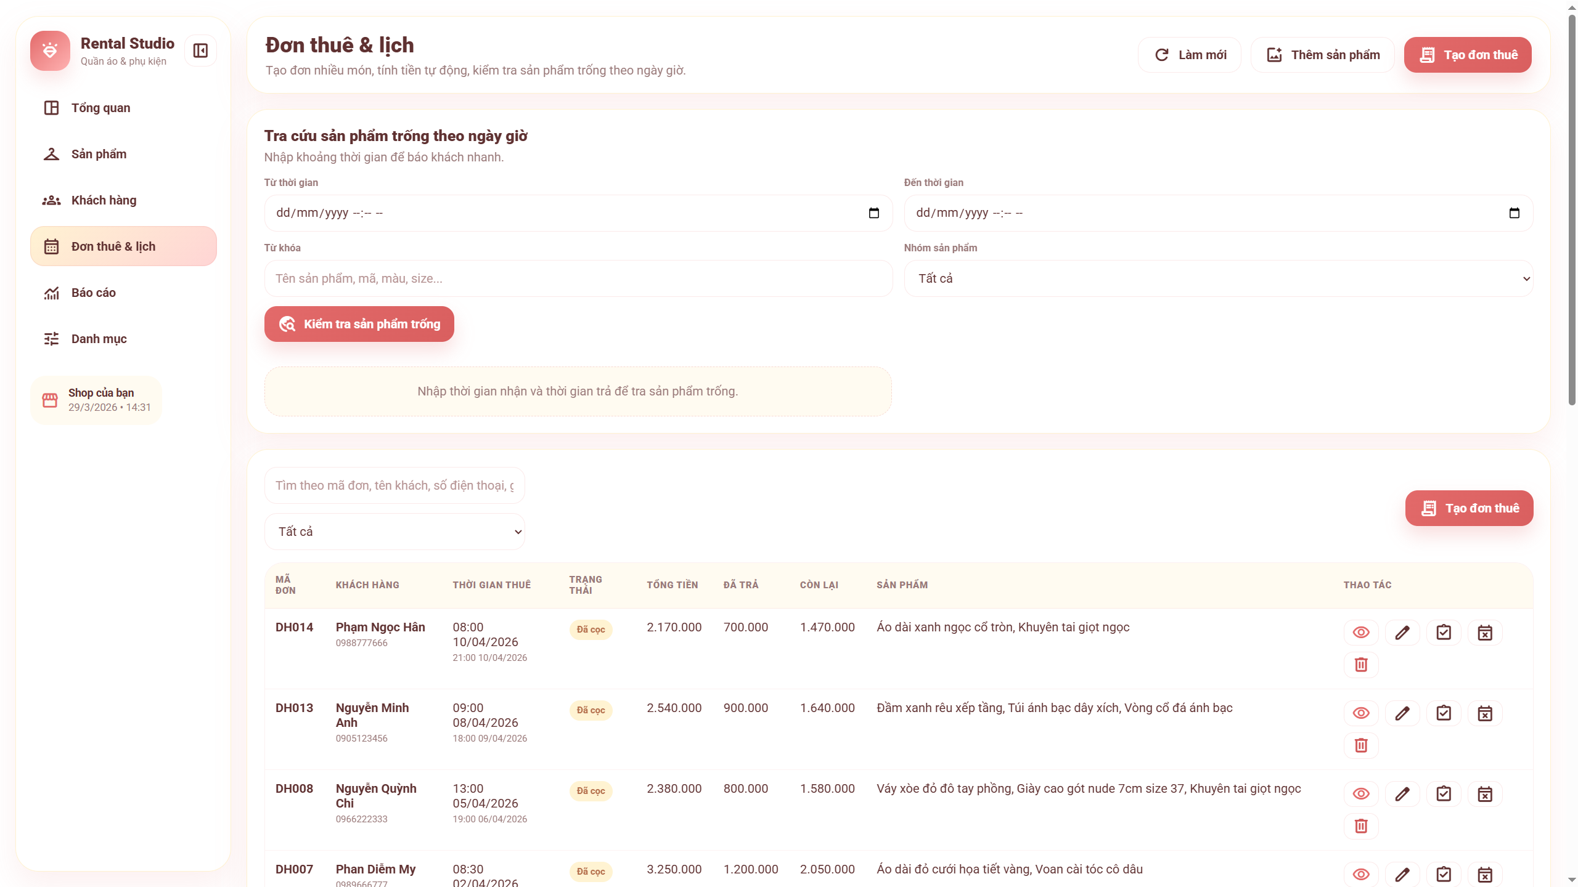The width and height of the screenshot is (1578, 887).
Task: Cancel order DH008 via calendar-x icon
Action: [x=1485, y=794]
